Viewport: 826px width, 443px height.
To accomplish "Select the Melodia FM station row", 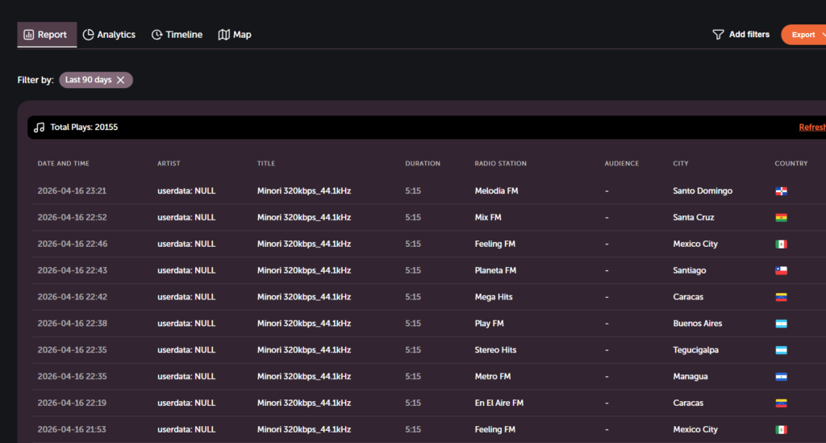I will pos(495,191).
